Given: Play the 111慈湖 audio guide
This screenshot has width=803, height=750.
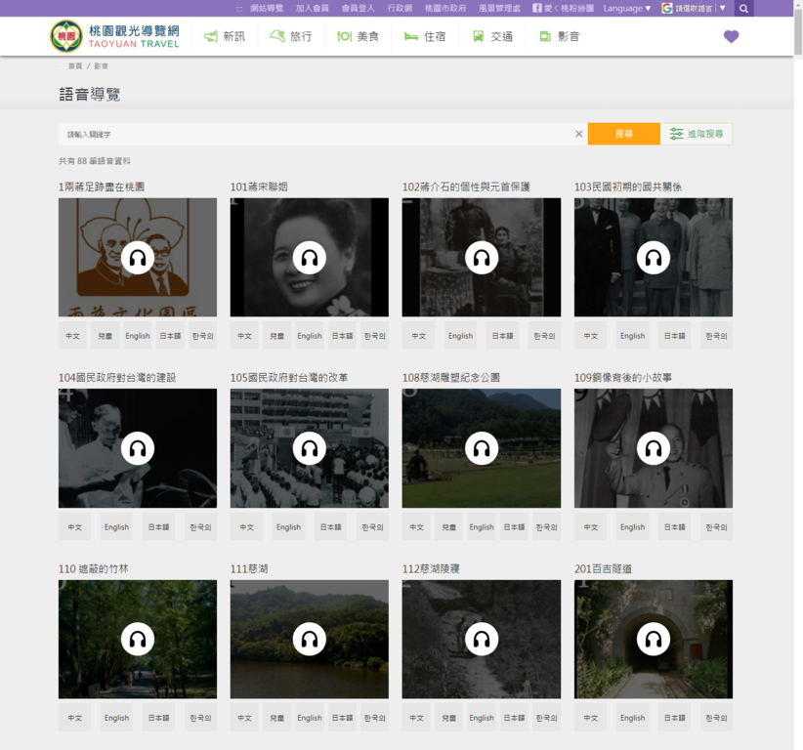Looking at the screenshot, I should [310, 640].
